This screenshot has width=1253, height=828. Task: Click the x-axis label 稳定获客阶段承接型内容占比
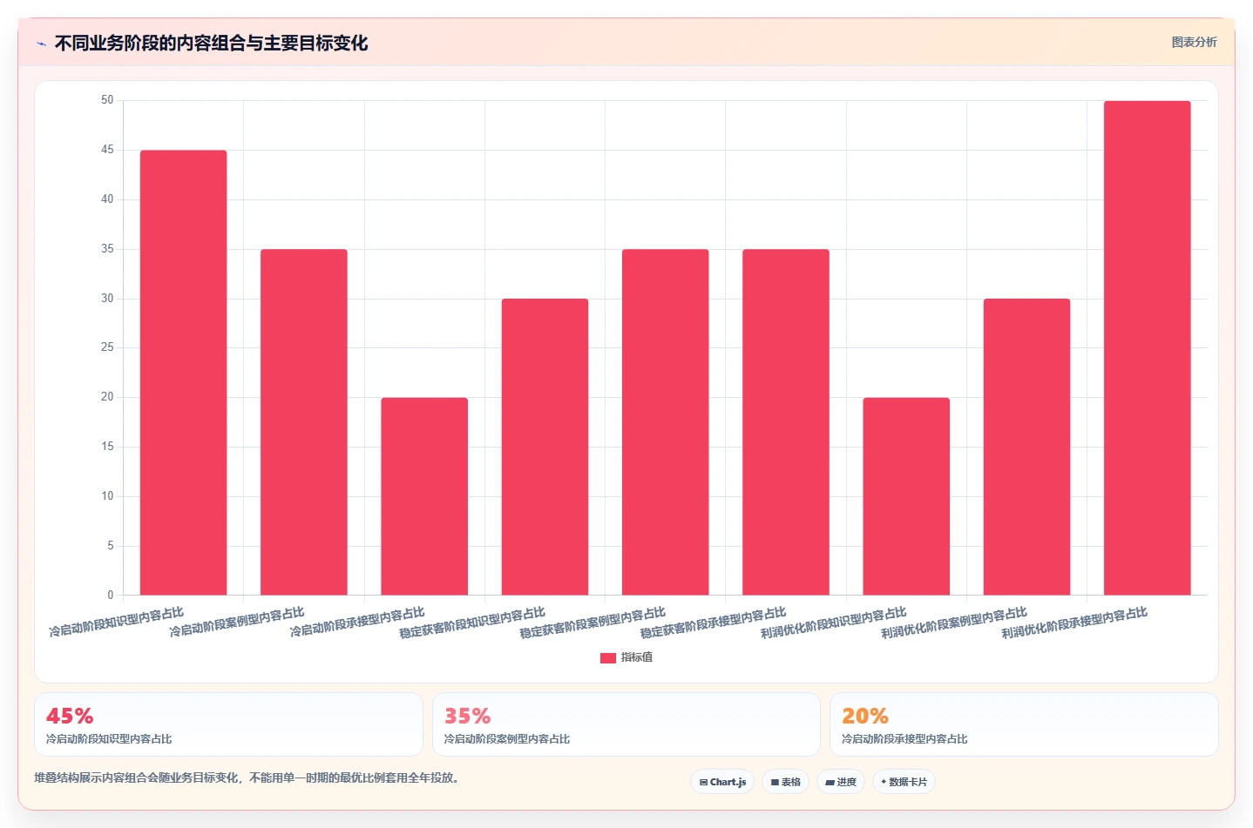tap(713, 623)
